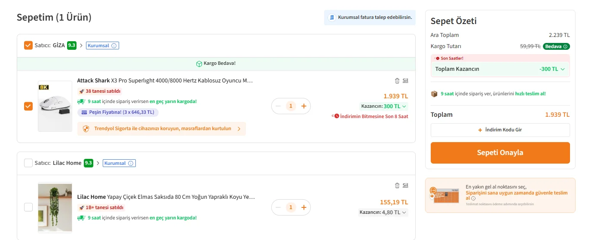
Task: Click Kurumsal badge next to Lilac Home
Action: coord(119,163)
